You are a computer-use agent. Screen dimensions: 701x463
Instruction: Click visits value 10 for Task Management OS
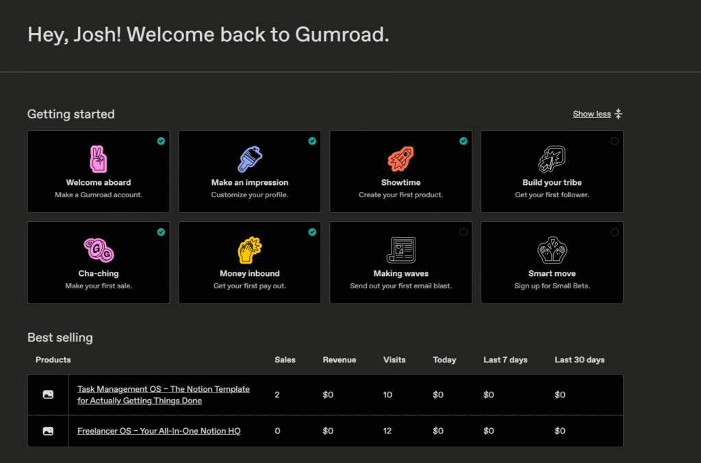(x=387, y=395)
